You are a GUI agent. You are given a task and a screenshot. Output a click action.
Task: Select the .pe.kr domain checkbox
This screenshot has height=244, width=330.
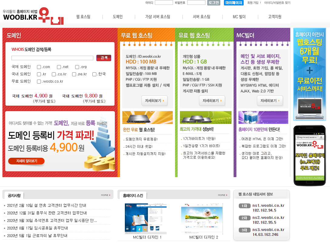[x=74, y=74]
